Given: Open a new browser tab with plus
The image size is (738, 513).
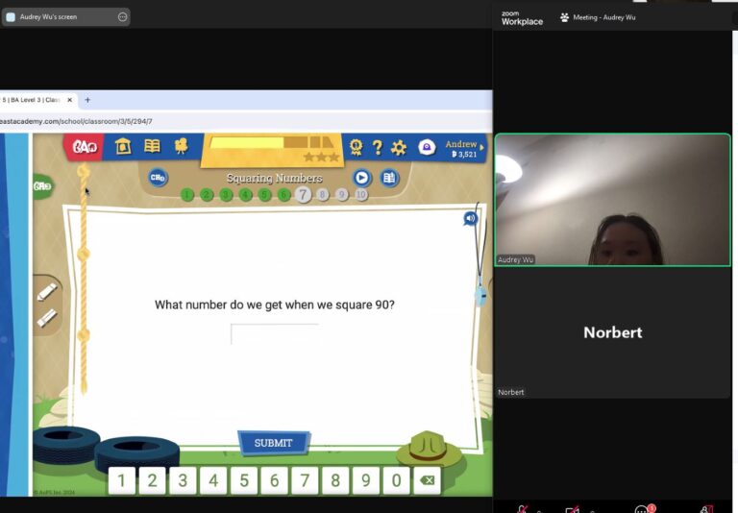Looking at the screenshot, I should click(87, 100).
